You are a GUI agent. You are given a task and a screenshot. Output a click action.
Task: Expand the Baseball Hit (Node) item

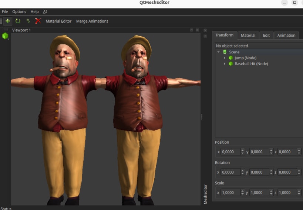coord(224,64)
